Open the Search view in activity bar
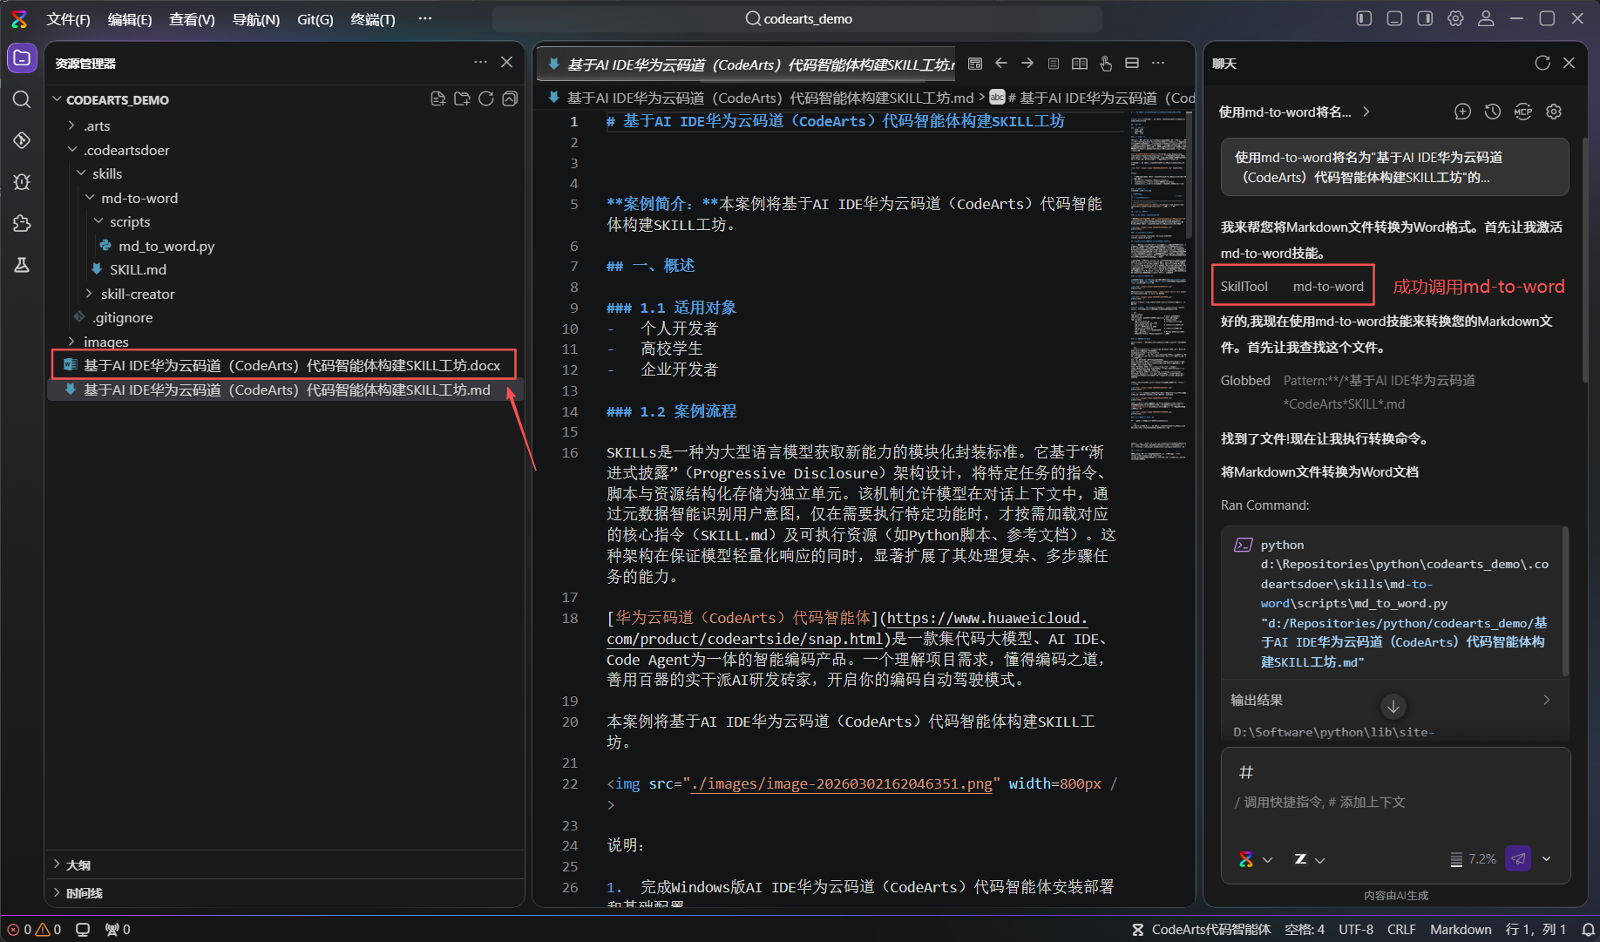Screen dimensions: 1600x942 (22, 99)
